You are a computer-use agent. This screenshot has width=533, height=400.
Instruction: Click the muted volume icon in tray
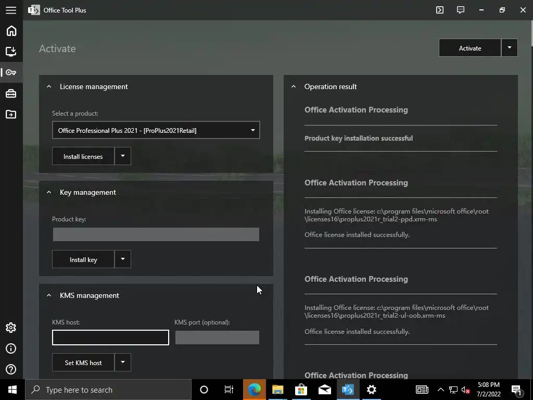click(x=466, y=390)
